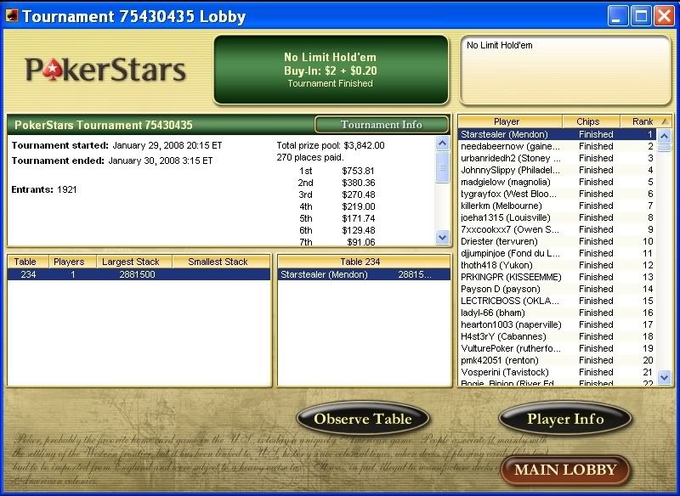Viewport: 680px width, 496px height.
Task: Click the Table 234 panel header
Action: [364, 262]
